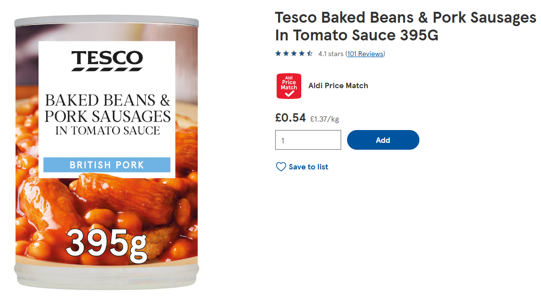Click the 395g weight text on the can
Screen dimensions: 541x297
pyautogui.click(x=107, y=243)
